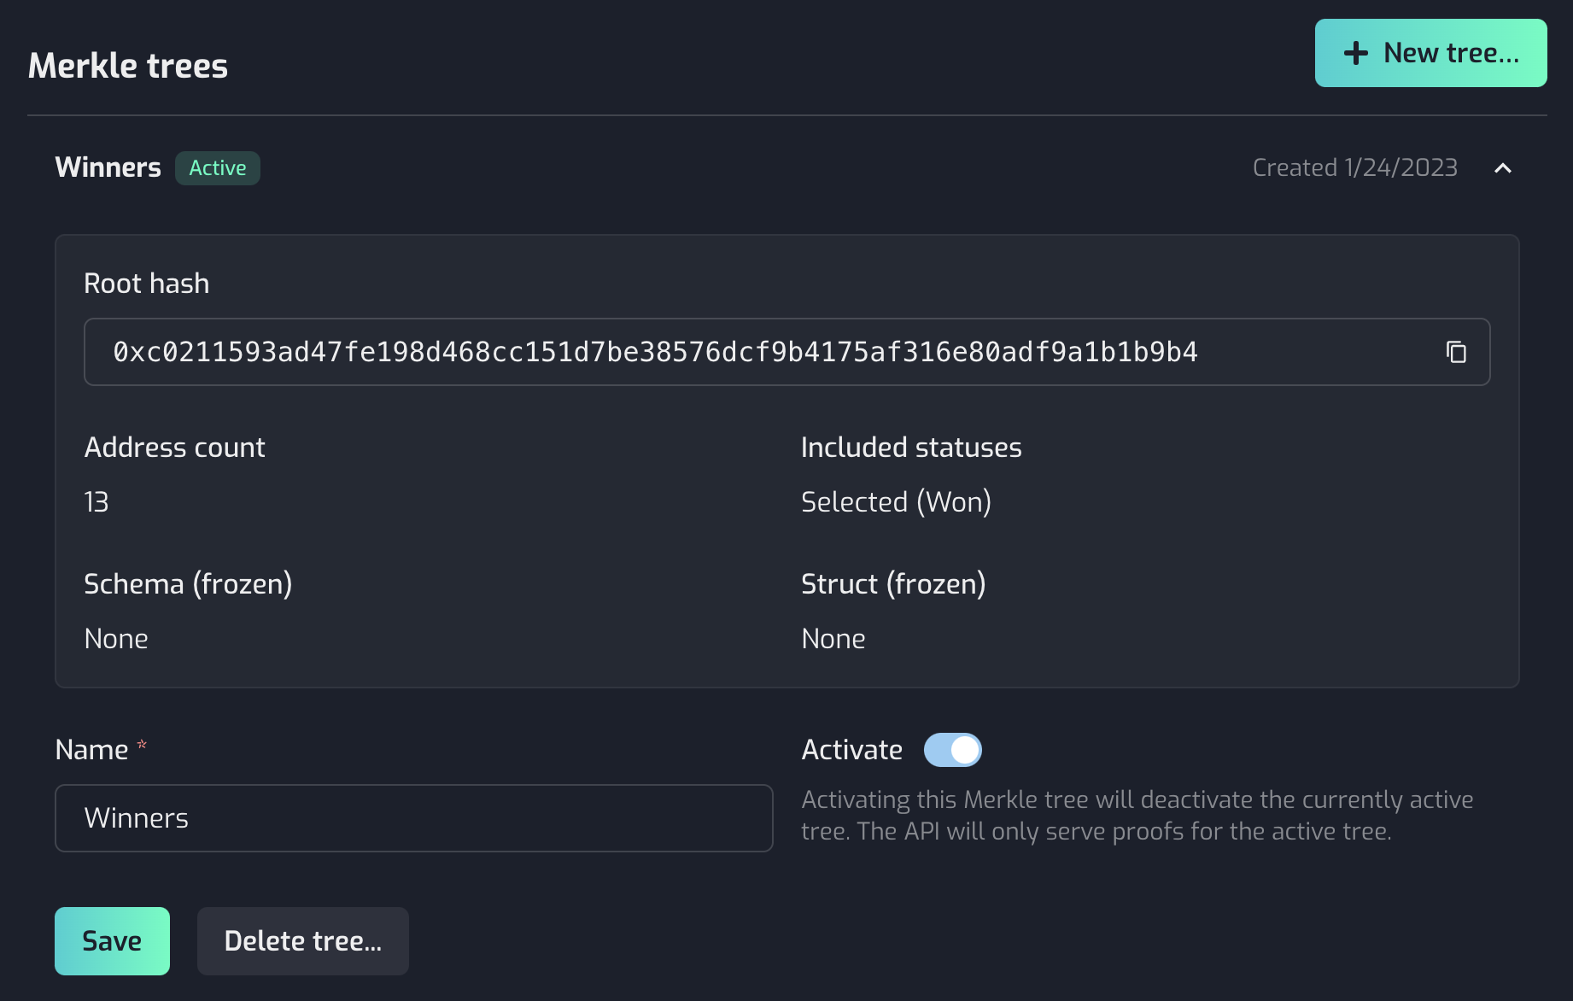This screenshot has height=1001, width=1573.
Task: Copy the root hash to clipboard
Action: (1456, 352)
